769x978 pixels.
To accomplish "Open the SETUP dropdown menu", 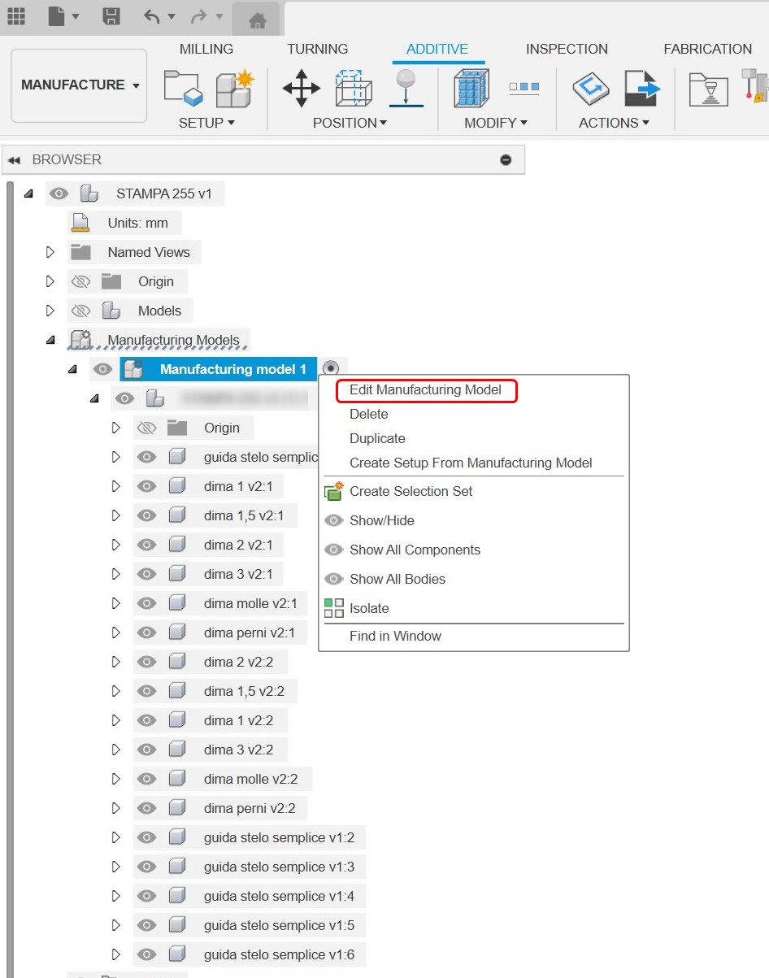I will [x=209, y=123].
